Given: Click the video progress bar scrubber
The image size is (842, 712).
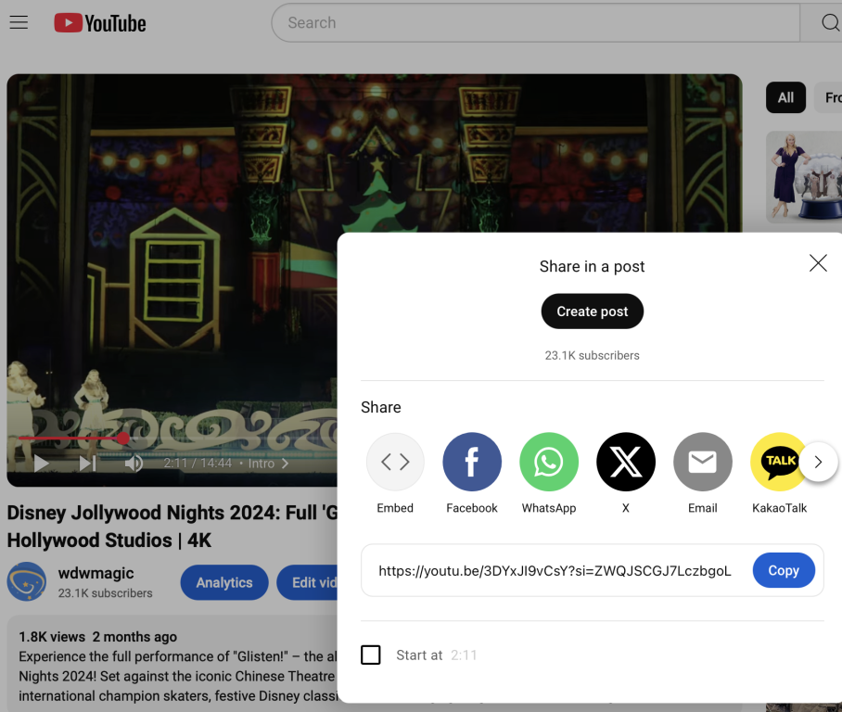Looking at the screenshot, I should coord(123,438).
